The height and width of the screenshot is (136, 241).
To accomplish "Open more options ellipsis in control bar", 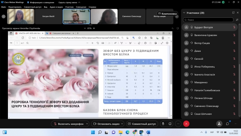I will [178, 124].
